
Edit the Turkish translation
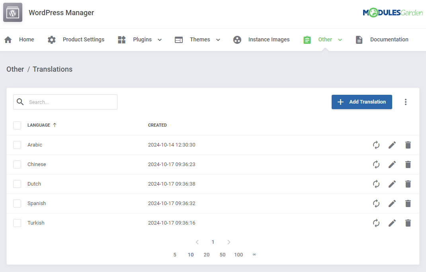(x=392, y=223)
